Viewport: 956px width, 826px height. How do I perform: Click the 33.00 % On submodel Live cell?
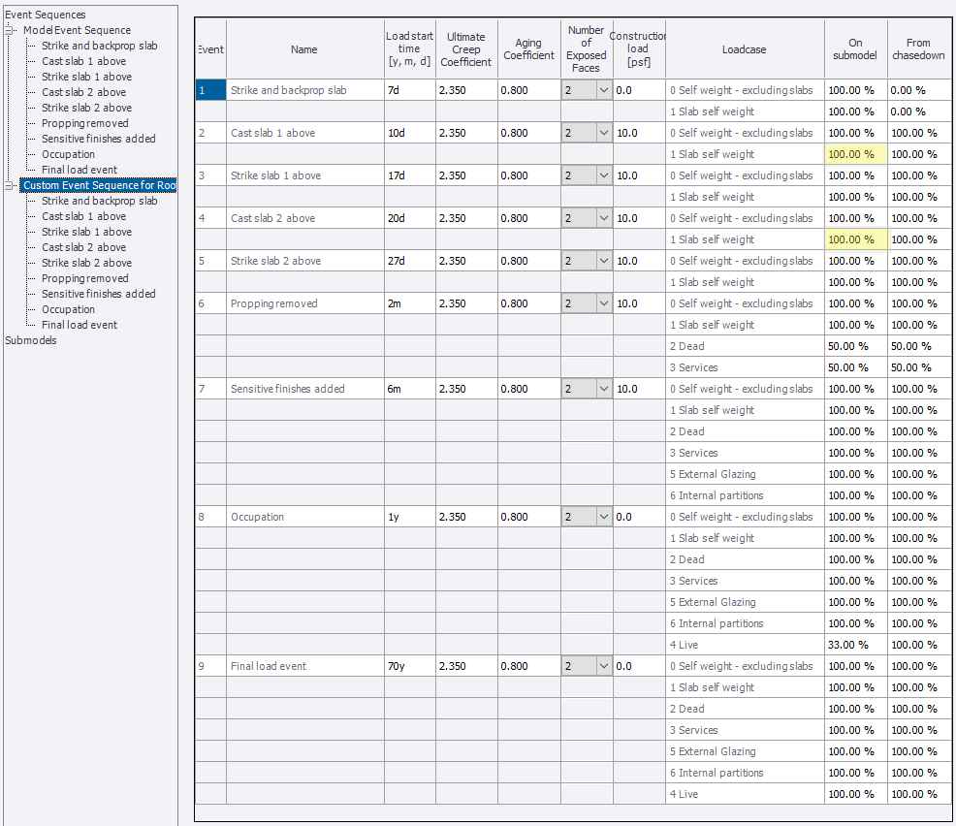[x=855, y=645]
